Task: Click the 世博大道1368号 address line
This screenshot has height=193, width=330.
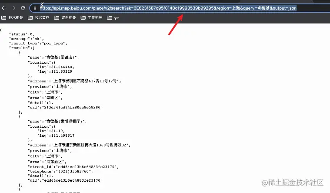Action: (x=79, y=145)
